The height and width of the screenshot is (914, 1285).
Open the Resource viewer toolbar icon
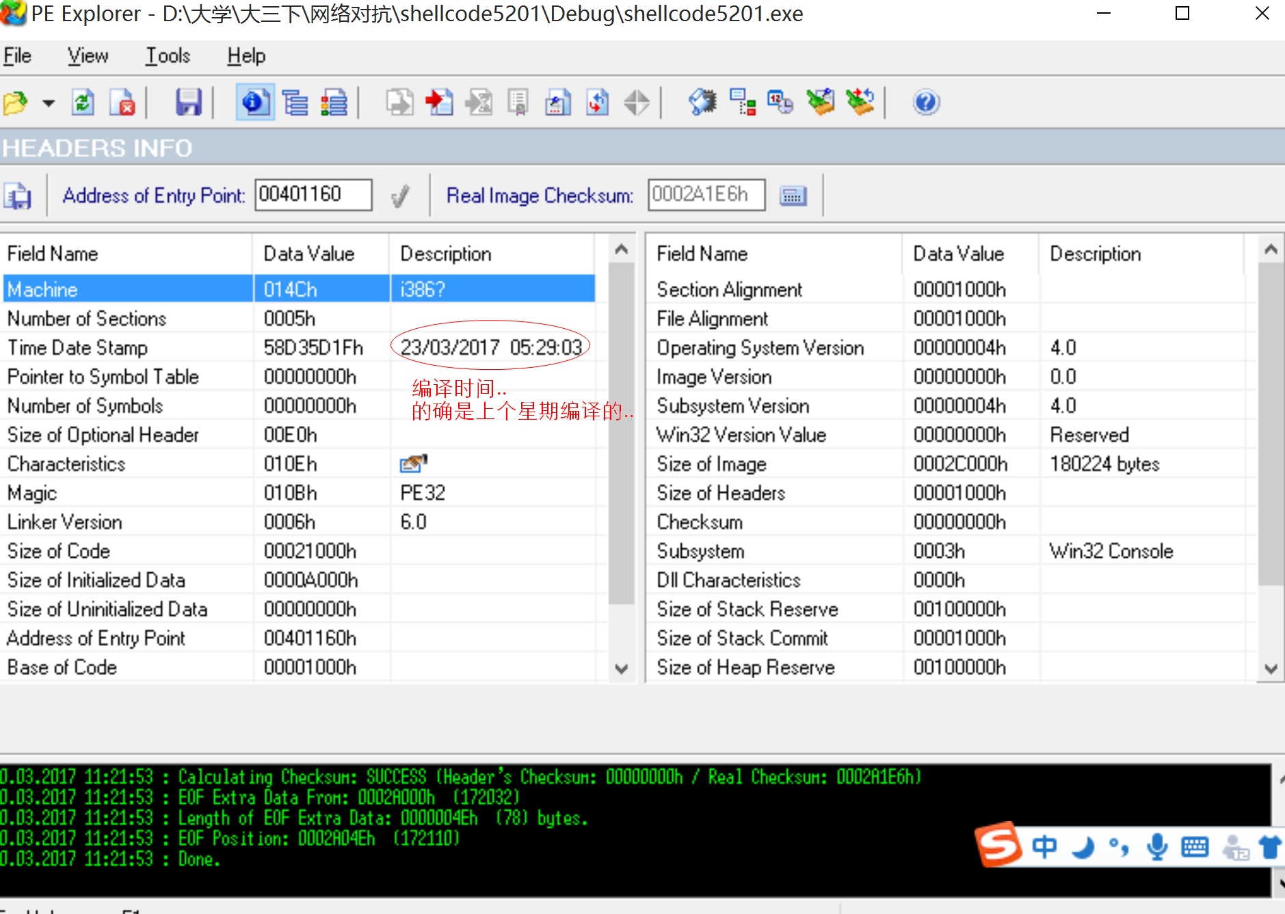tap(558, 103)
